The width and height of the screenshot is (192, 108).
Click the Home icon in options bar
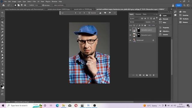pos(4,5)
